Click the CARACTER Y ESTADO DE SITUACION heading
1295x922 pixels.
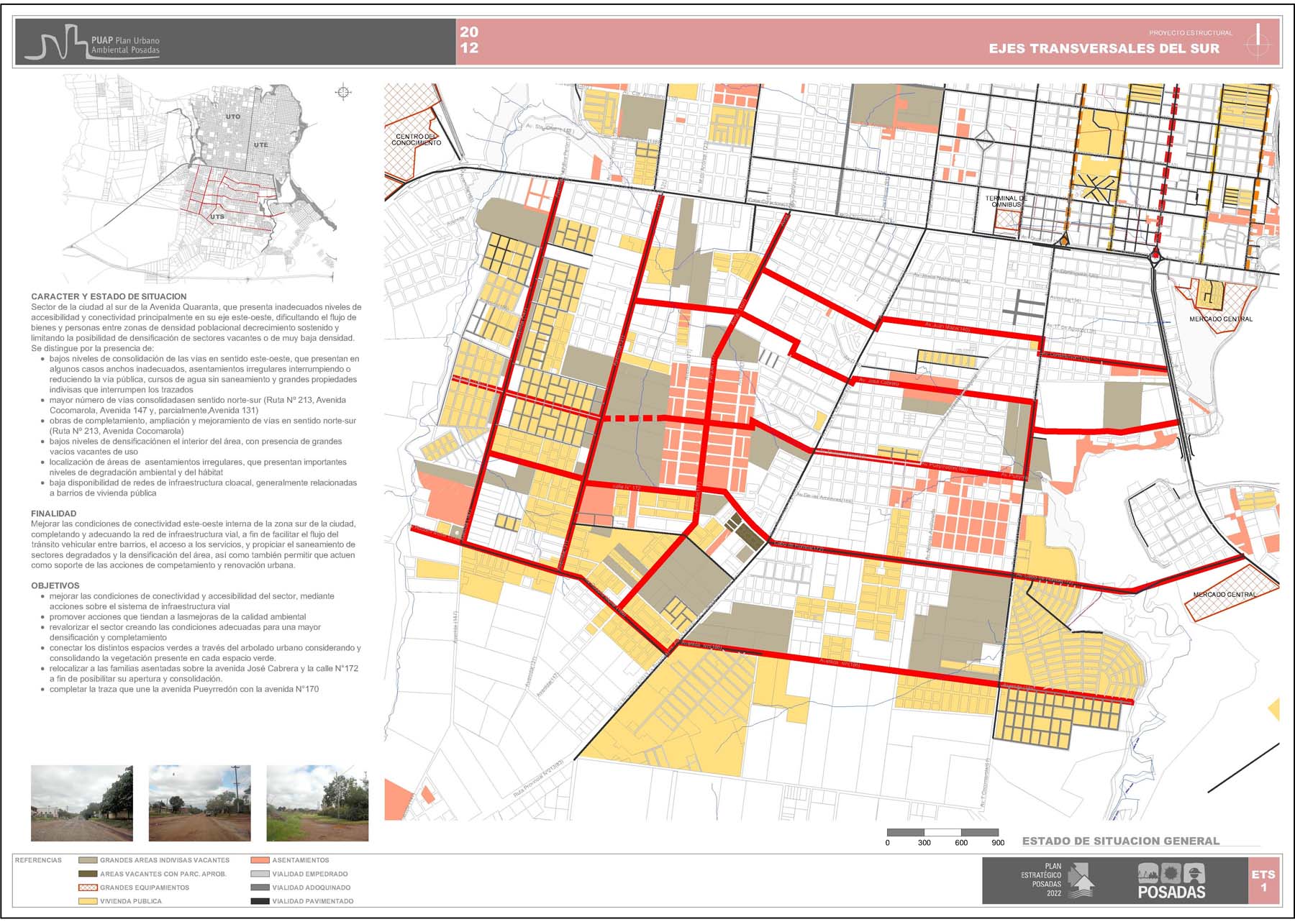pyautogui.click(x=109, y=296)
